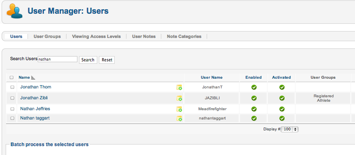The height and width of the screenshot is (155, 355).
Task: Open Jonathan Zibli user link
Action: click(x=34, y=98)
